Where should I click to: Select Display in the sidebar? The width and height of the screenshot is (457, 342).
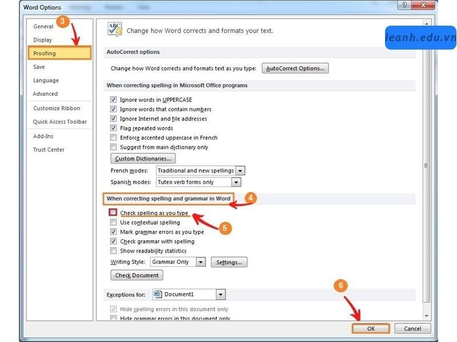pos(42,40)
